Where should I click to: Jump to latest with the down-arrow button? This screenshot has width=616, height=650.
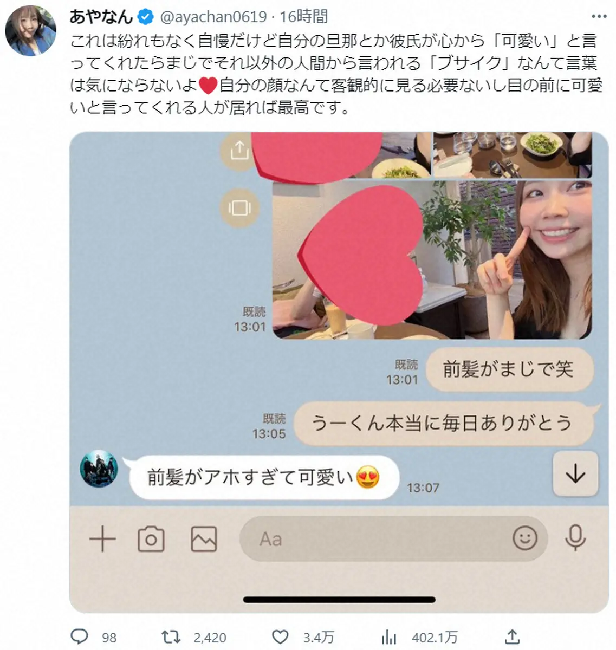[575, 474]
